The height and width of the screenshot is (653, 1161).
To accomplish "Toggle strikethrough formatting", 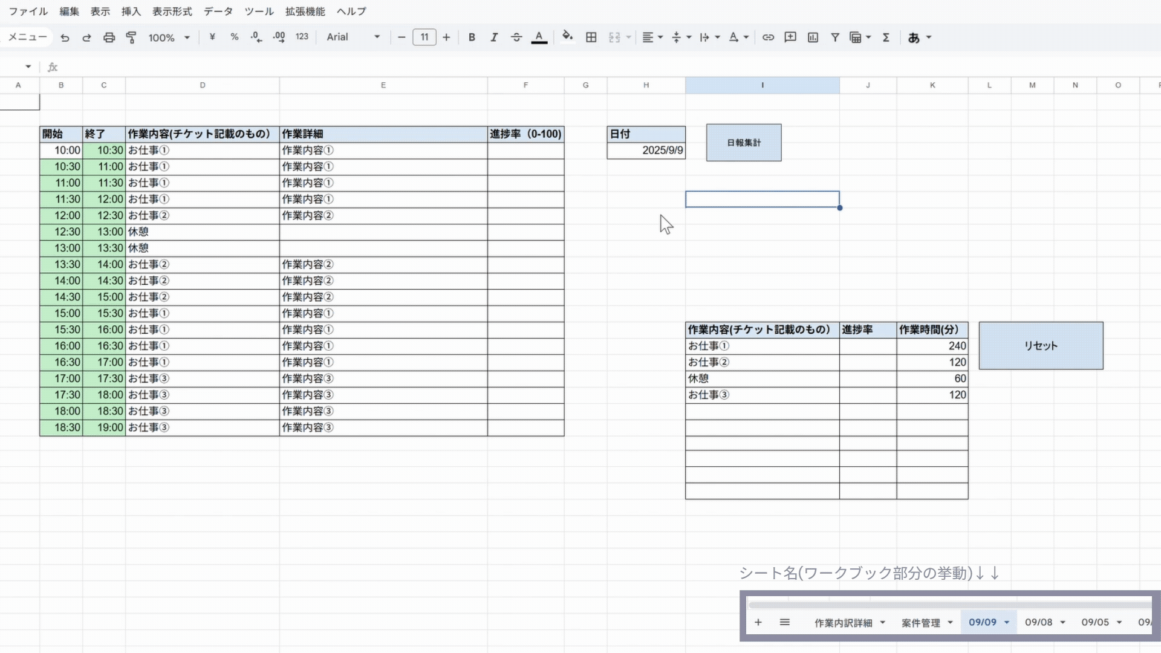I will pos(516,37).
